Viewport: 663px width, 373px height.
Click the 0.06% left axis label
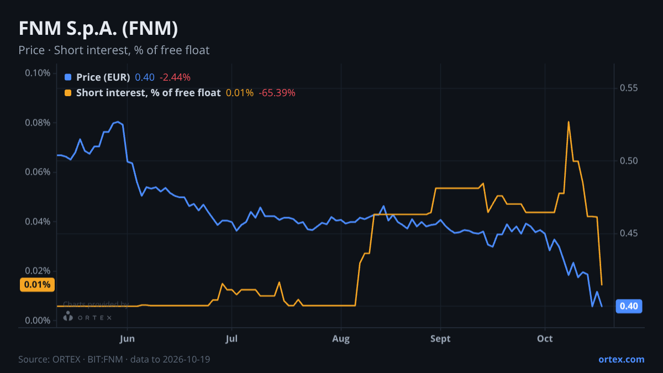coord(38,172)
